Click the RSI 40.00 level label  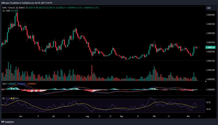coord(209,109)
